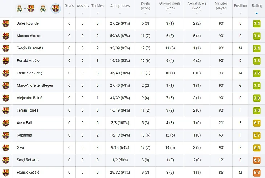
Task: Click club badge next to Gavi
Action: [6, 147]
